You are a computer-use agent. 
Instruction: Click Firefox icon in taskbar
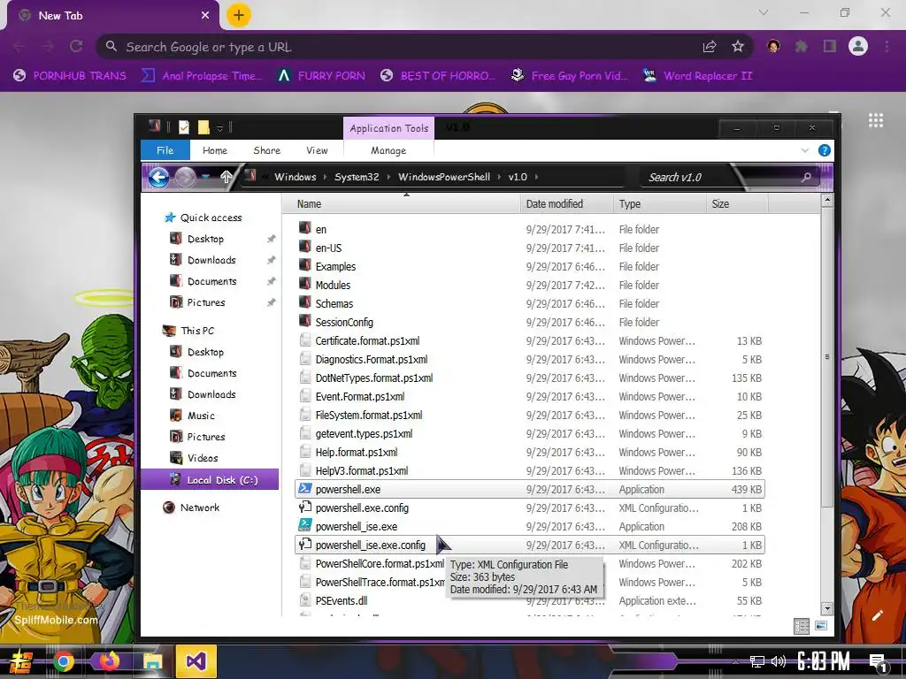[109, 660]
